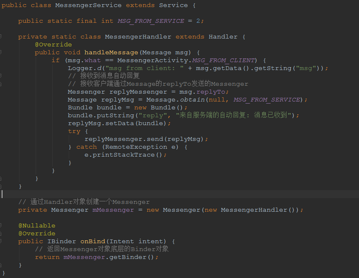Click the MSG_FROM_CLIENT constant
Viewport: 359px width, 278px height.
pos(223,60)
